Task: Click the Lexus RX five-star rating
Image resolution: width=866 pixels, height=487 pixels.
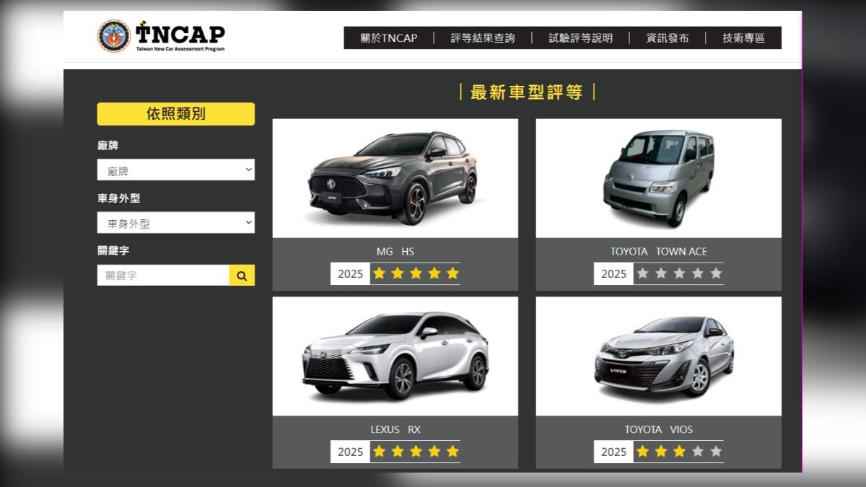Action: coord(416,452)
